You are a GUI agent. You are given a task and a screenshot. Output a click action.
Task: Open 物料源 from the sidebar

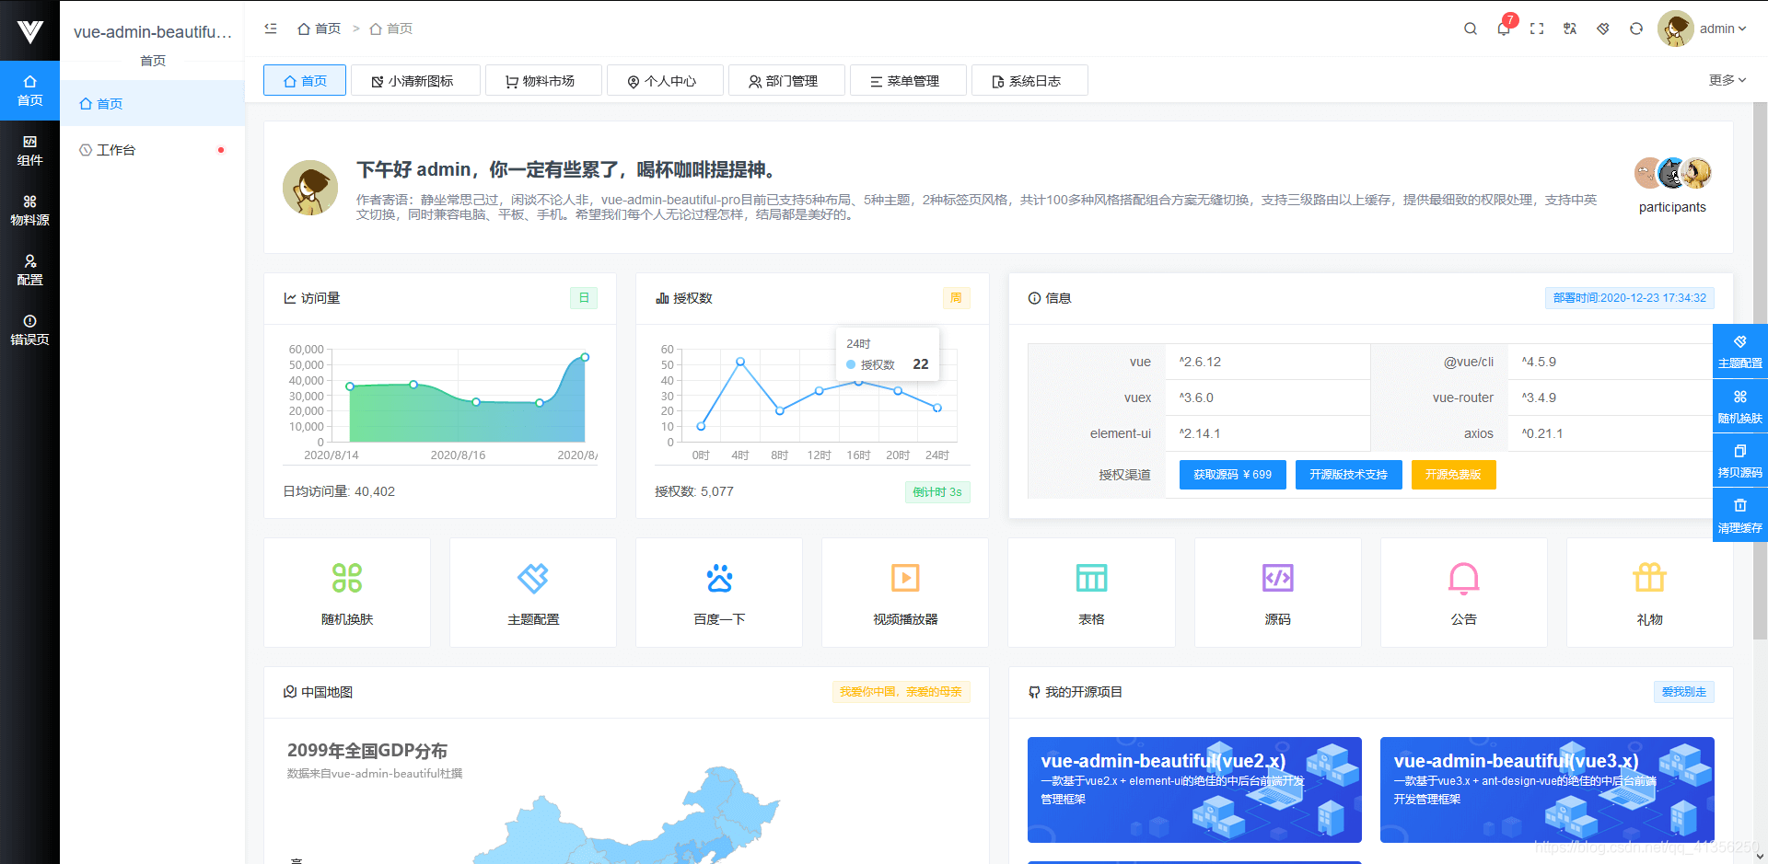pos(30,210)
